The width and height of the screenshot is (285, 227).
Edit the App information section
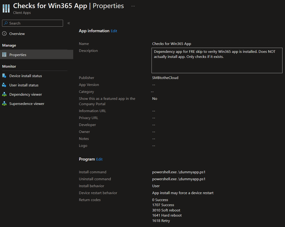point(114,31)
